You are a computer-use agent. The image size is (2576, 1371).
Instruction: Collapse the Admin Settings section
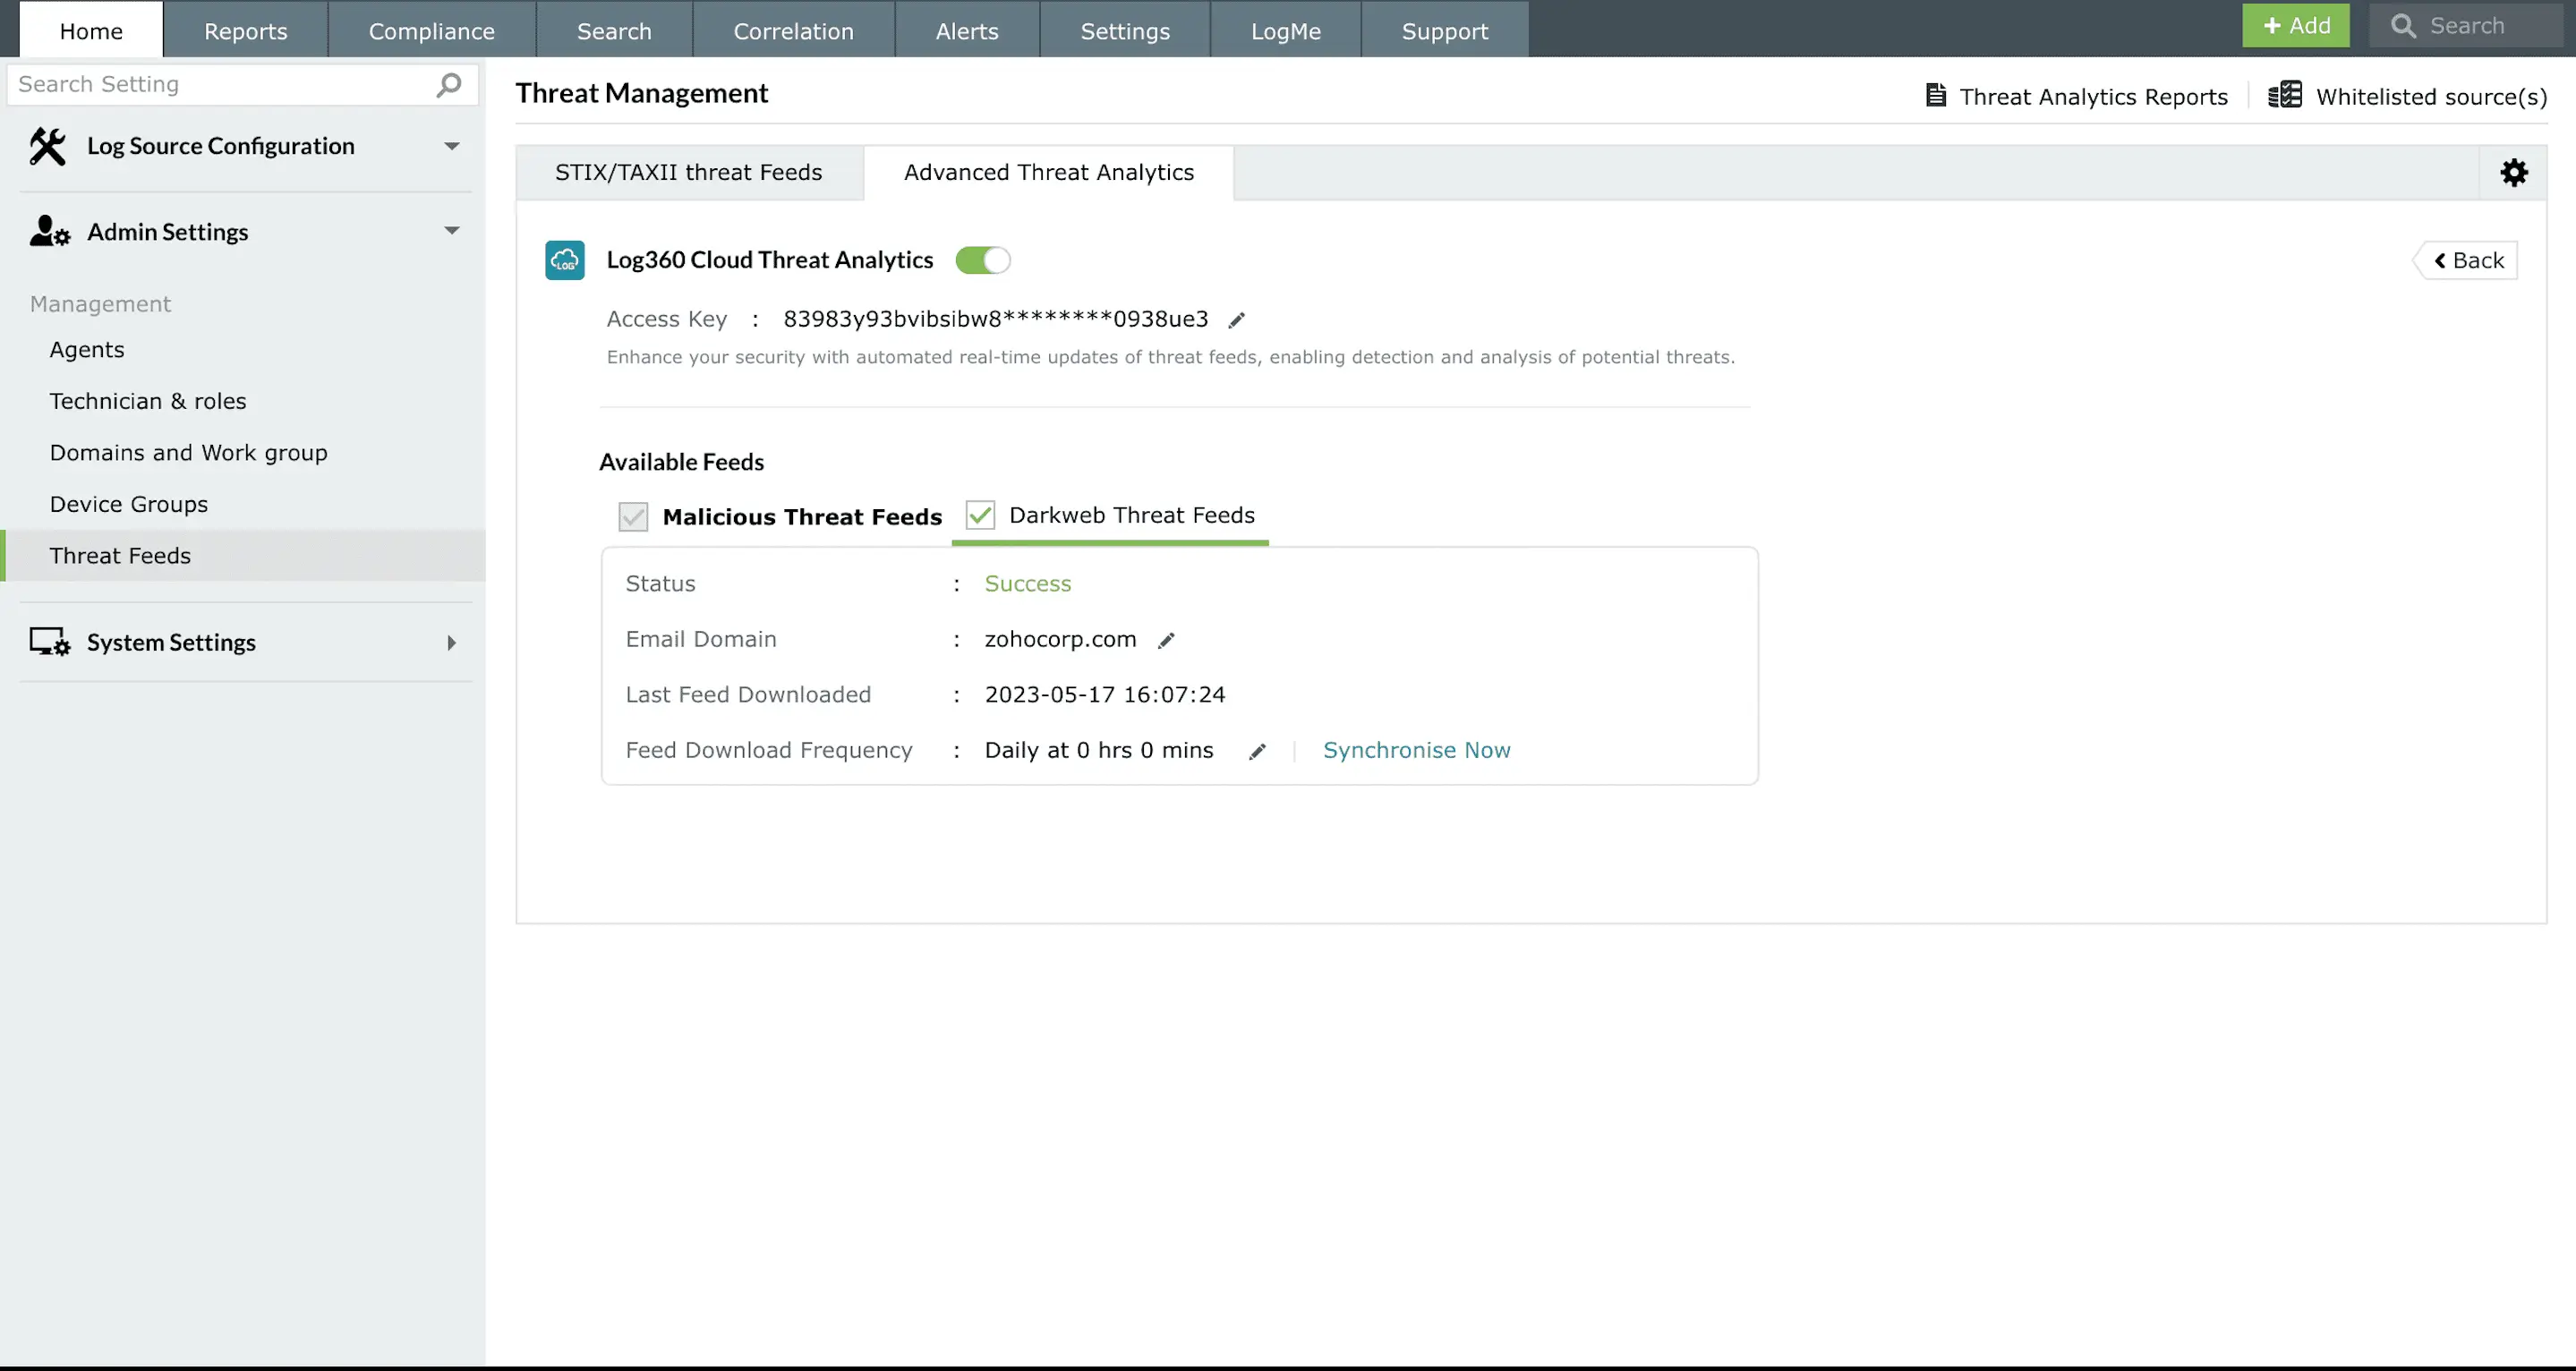[452, 231]
